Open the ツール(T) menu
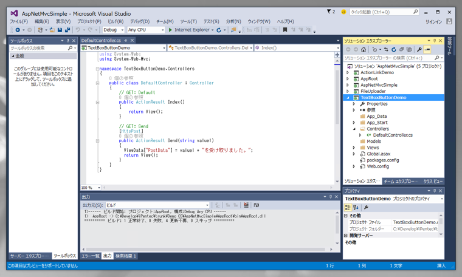Screen dimensions: 462x277 coord(188,21)
